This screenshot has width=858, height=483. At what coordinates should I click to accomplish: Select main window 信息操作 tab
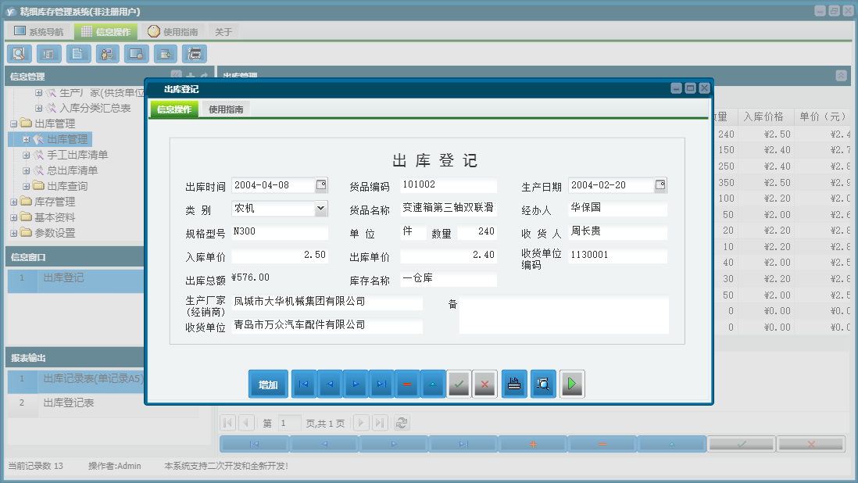coord(105,32)
